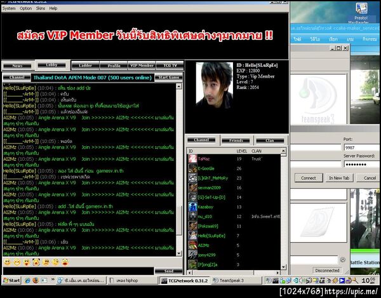Click Connect in TeamSpeak dialog

[x=309, y=178]
